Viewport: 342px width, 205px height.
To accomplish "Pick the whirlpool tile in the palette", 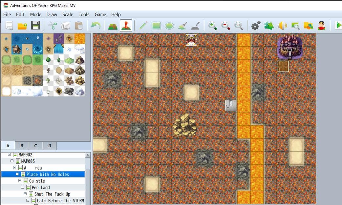I will click(38, 49).
